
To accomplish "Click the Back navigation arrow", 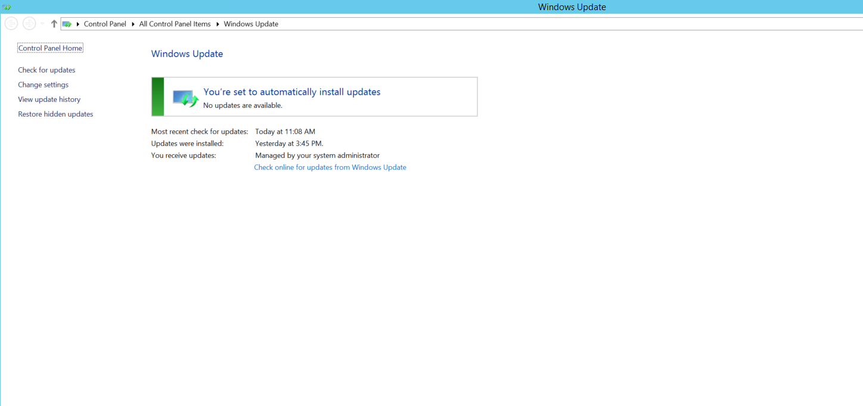I will pos(11,23).
